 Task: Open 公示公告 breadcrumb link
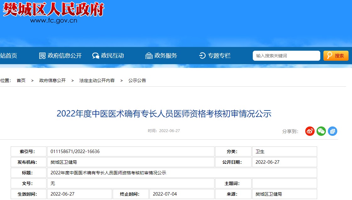137,80
